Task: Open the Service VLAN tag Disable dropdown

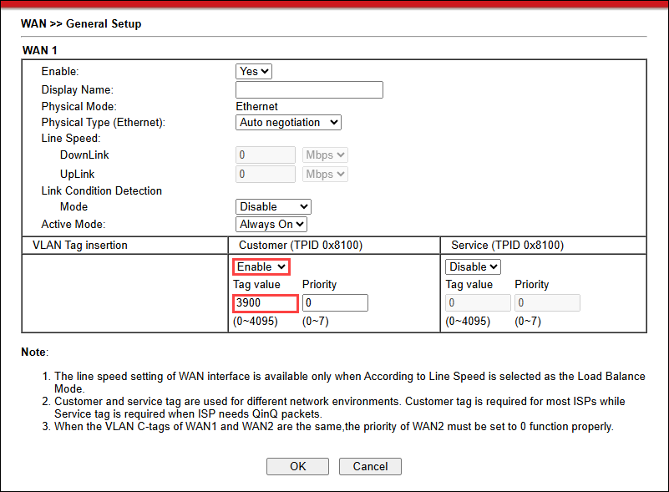Action: click(473, 266)
